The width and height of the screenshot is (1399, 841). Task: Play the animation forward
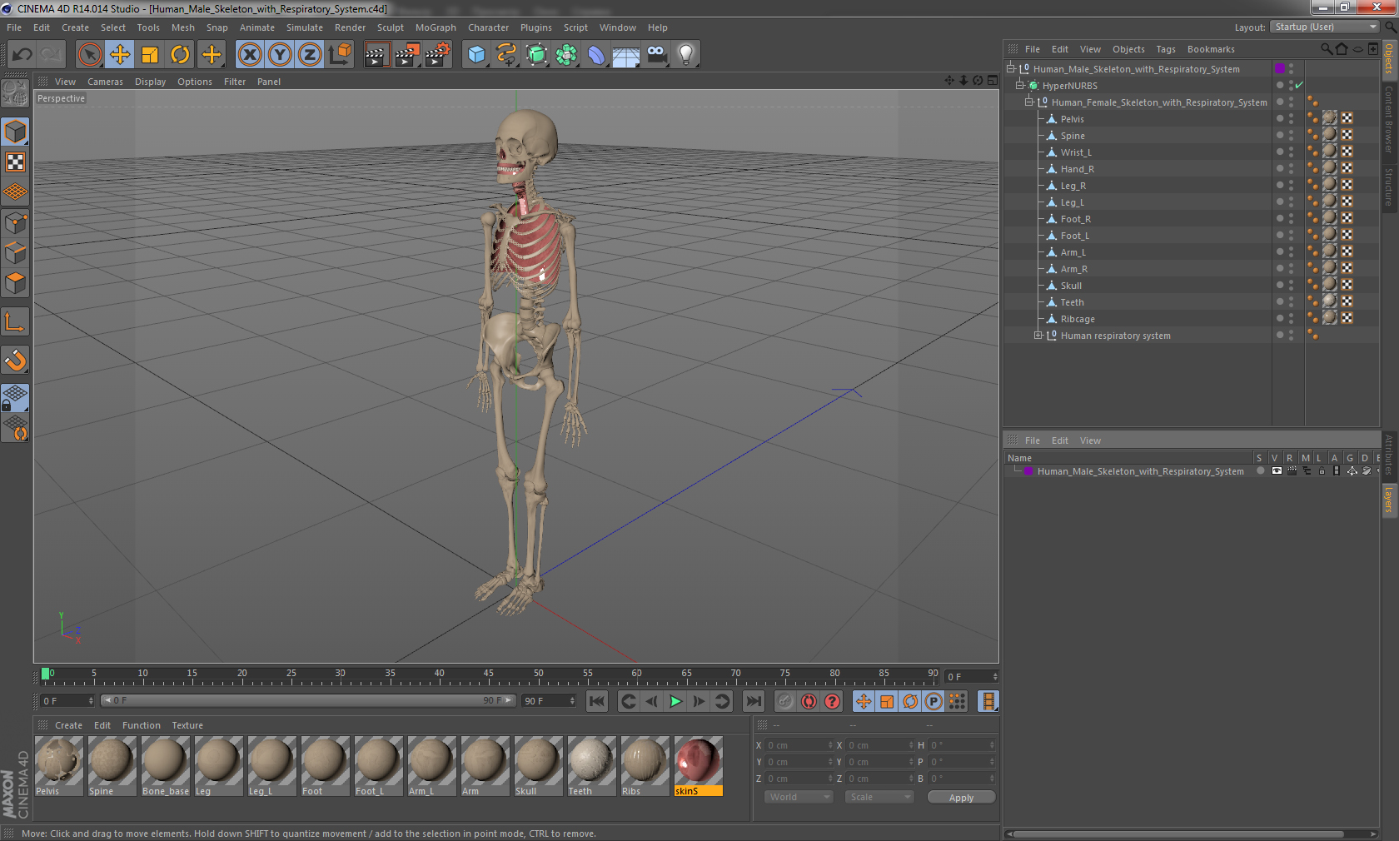tap(675, 701)
